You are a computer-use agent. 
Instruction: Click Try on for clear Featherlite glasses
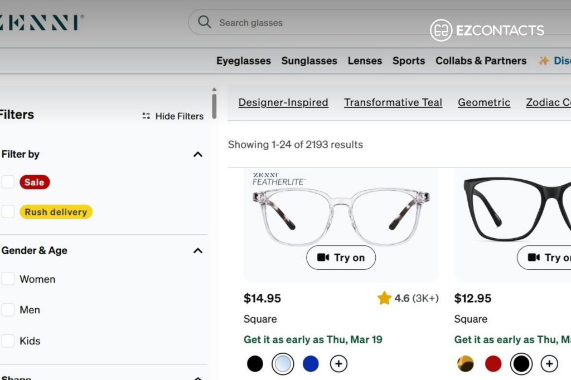(x=341, y=258)
